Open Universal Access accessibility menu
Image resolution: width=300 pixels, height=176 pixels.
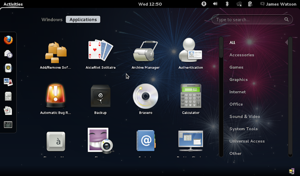click(204, 4)
